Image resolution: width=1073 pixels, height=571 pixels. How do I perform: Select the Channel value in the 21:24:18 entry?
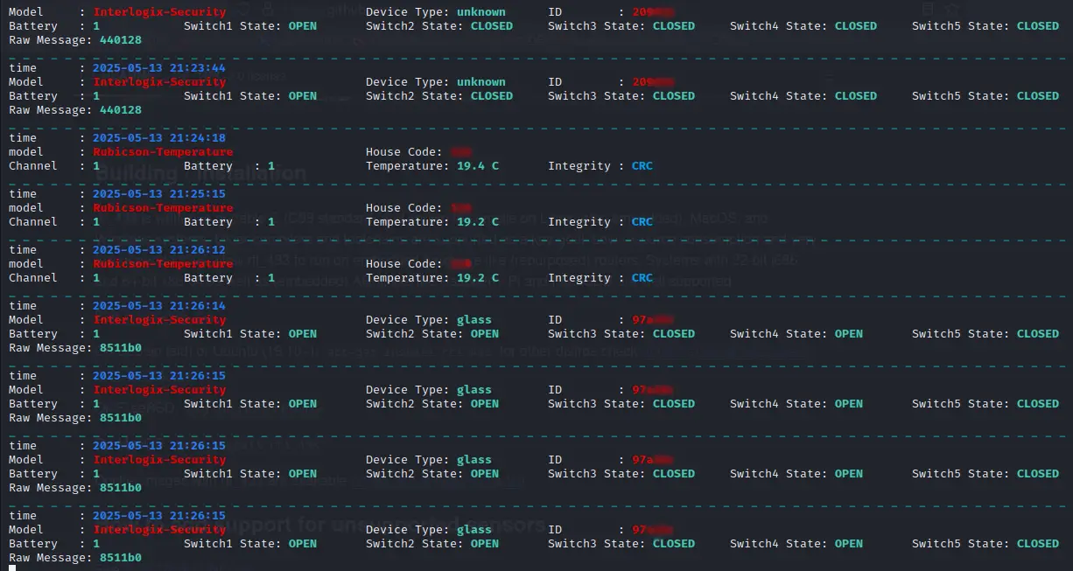pyautogui.click(x=96, y=166)
